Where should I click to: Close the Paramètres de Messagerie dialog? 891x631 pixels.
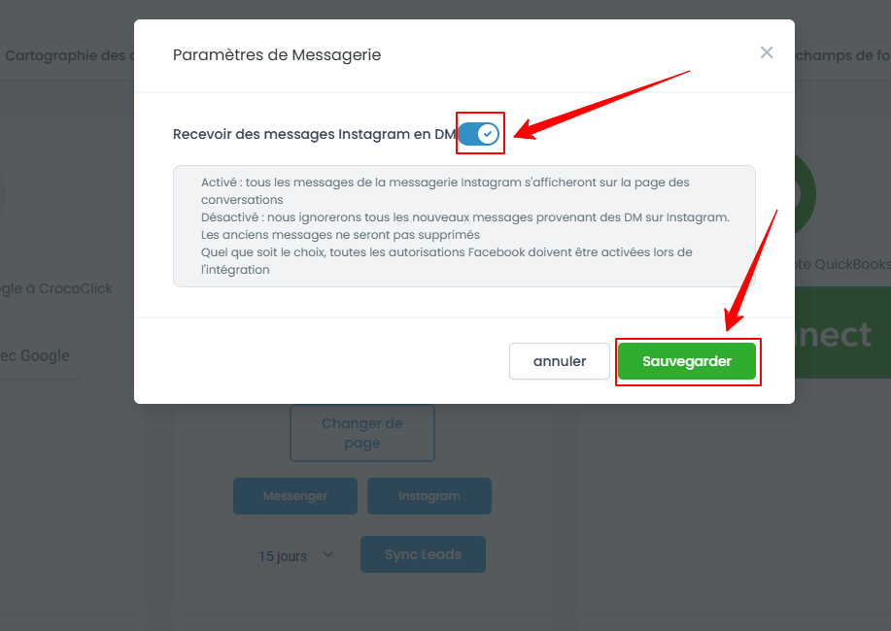click(767, 52)
